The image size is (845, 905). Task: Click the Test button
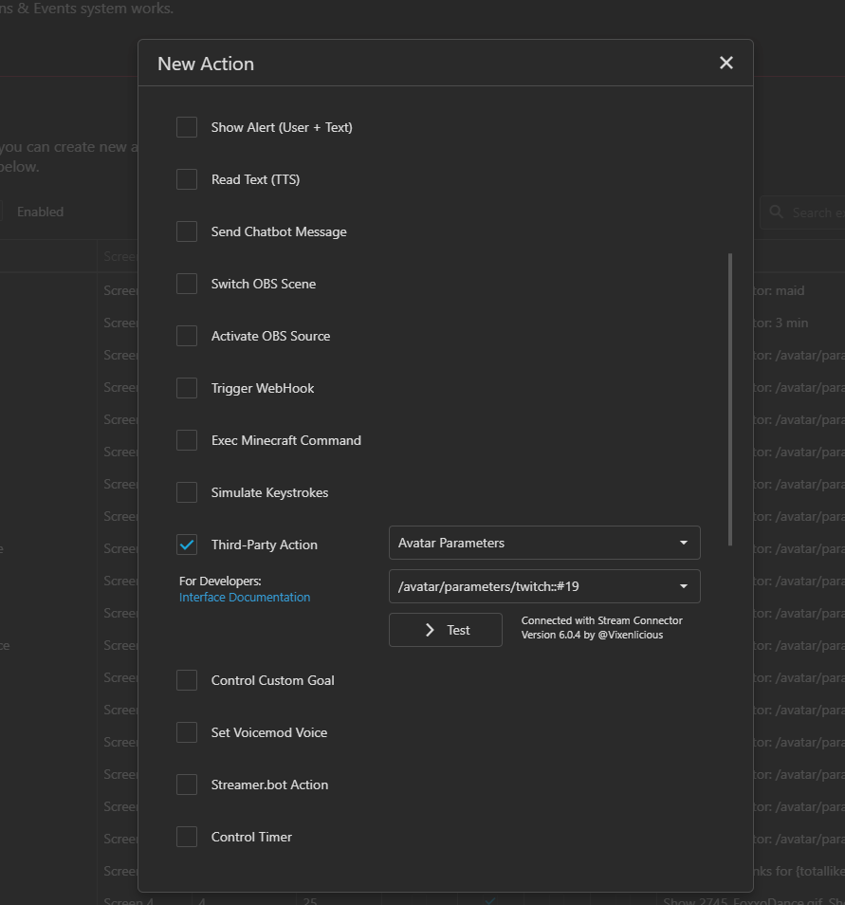[446, 630]
